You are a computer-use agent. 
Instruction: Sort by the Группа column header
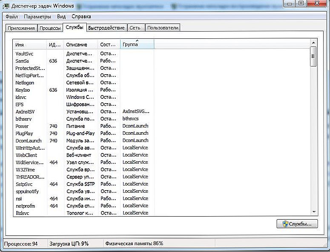tap(137, 44)
